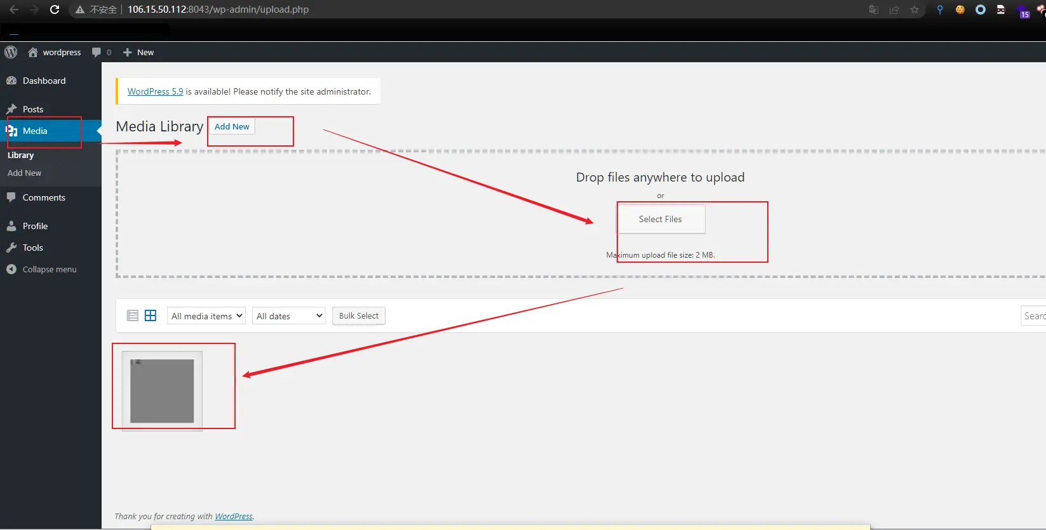Open the WordPress 5.9 update link

point(156,91)
